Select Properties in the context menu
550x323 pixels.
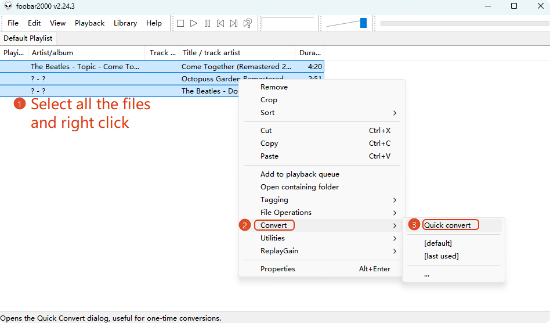[x=278, y=269]
